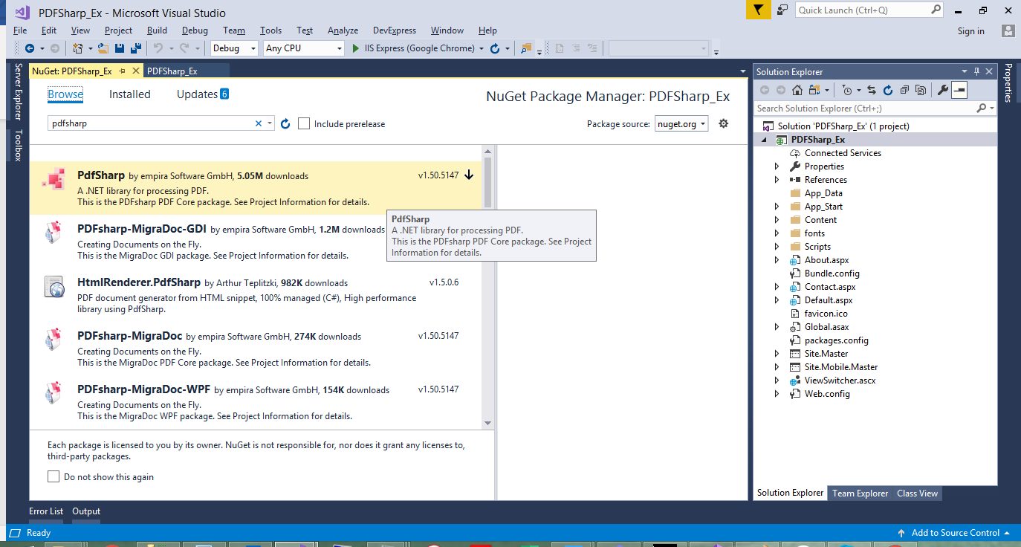Select Web.config in Solution Explorer
Viewport: 1021px width, 547px height.
tap(827, 394)
